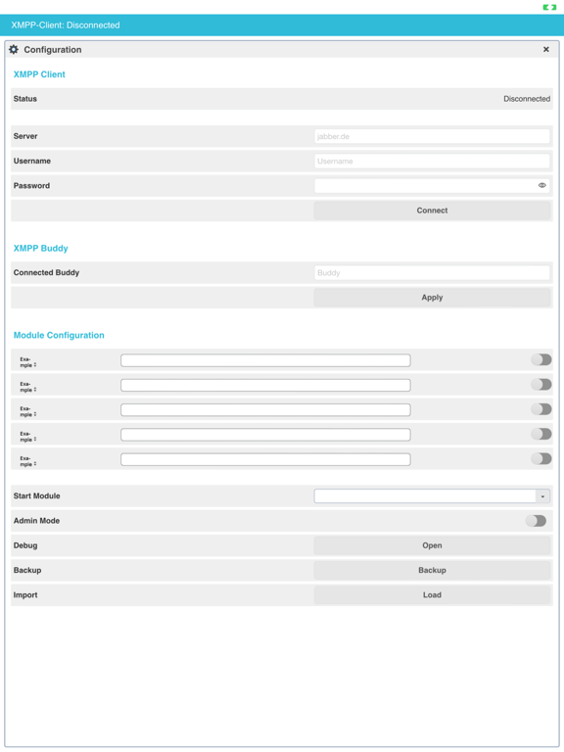Click the XMPP-Client: Disconnected header bar

(x=282, y=24)
